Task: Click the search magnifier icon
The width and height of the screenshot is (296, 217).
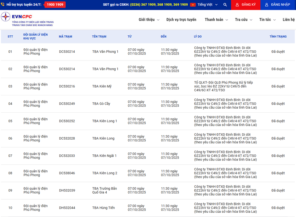Action: click(225, 5)
